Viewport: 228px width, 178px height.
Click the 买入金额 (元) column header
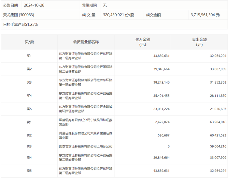[x=143, y=42]
